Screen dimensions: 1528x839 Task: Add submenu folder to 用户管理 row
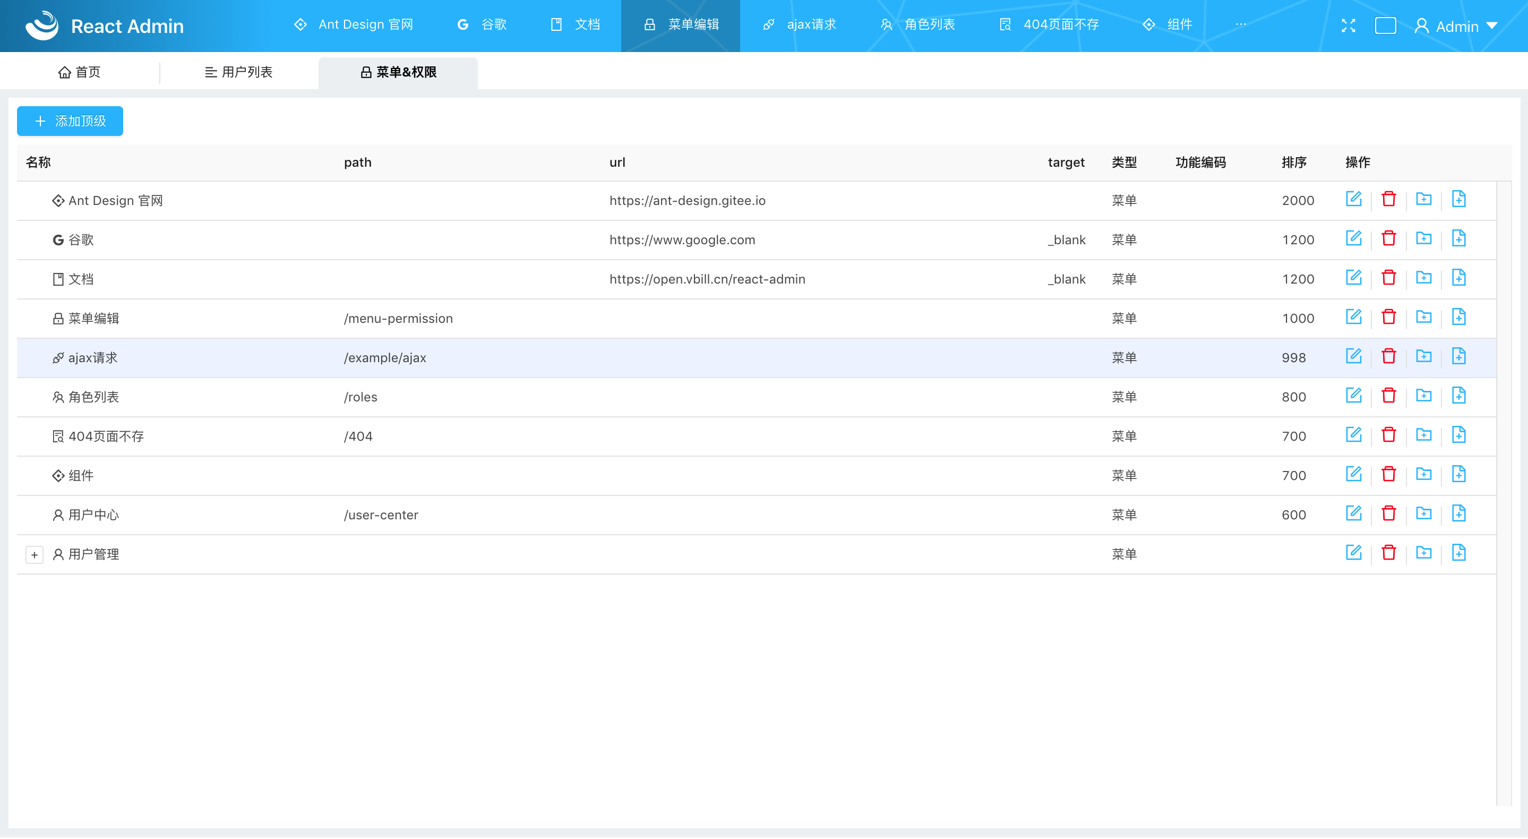point(1423,552)
